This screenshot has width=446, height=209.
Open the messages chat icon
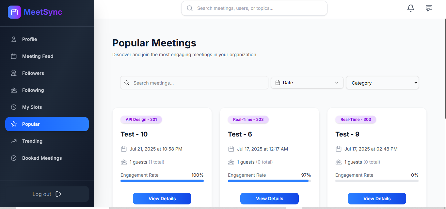[429, 8]
